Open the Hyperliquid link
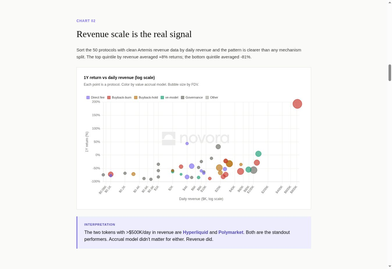Screen dimensions: 392x269 195,232
